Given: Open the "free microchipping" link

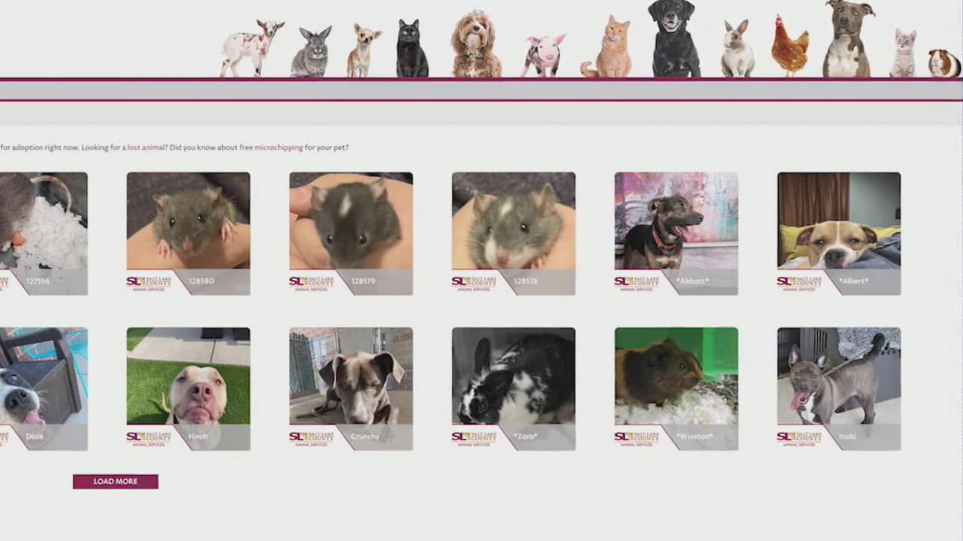Looking at the screenshot, I should (271, 148).
